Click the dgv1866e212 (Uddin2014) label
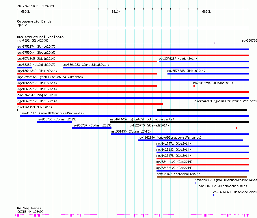 (37, 89)
